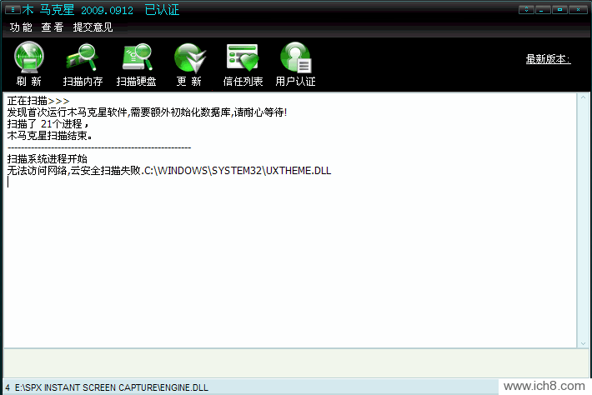Click the 最新版本 link

(x=548, y=59)
